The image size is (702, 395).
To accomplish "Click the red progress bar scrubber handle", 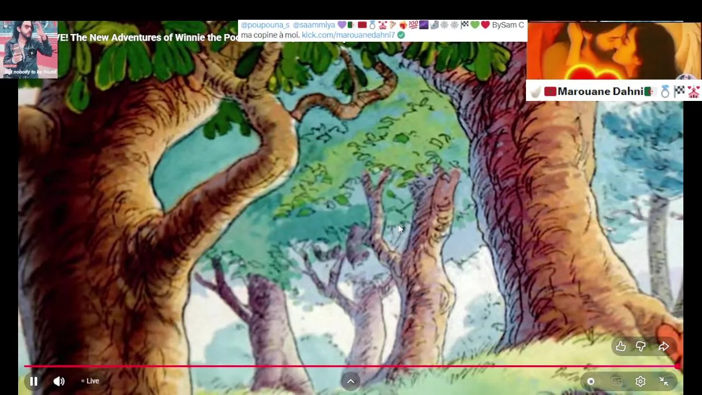I will [678, 366].
